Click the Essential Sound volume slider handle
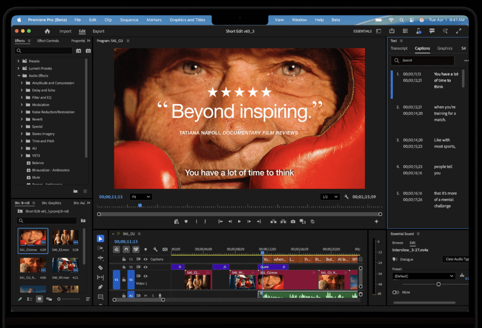The height and width of the screenshot is (328, 482). (438, 284)
